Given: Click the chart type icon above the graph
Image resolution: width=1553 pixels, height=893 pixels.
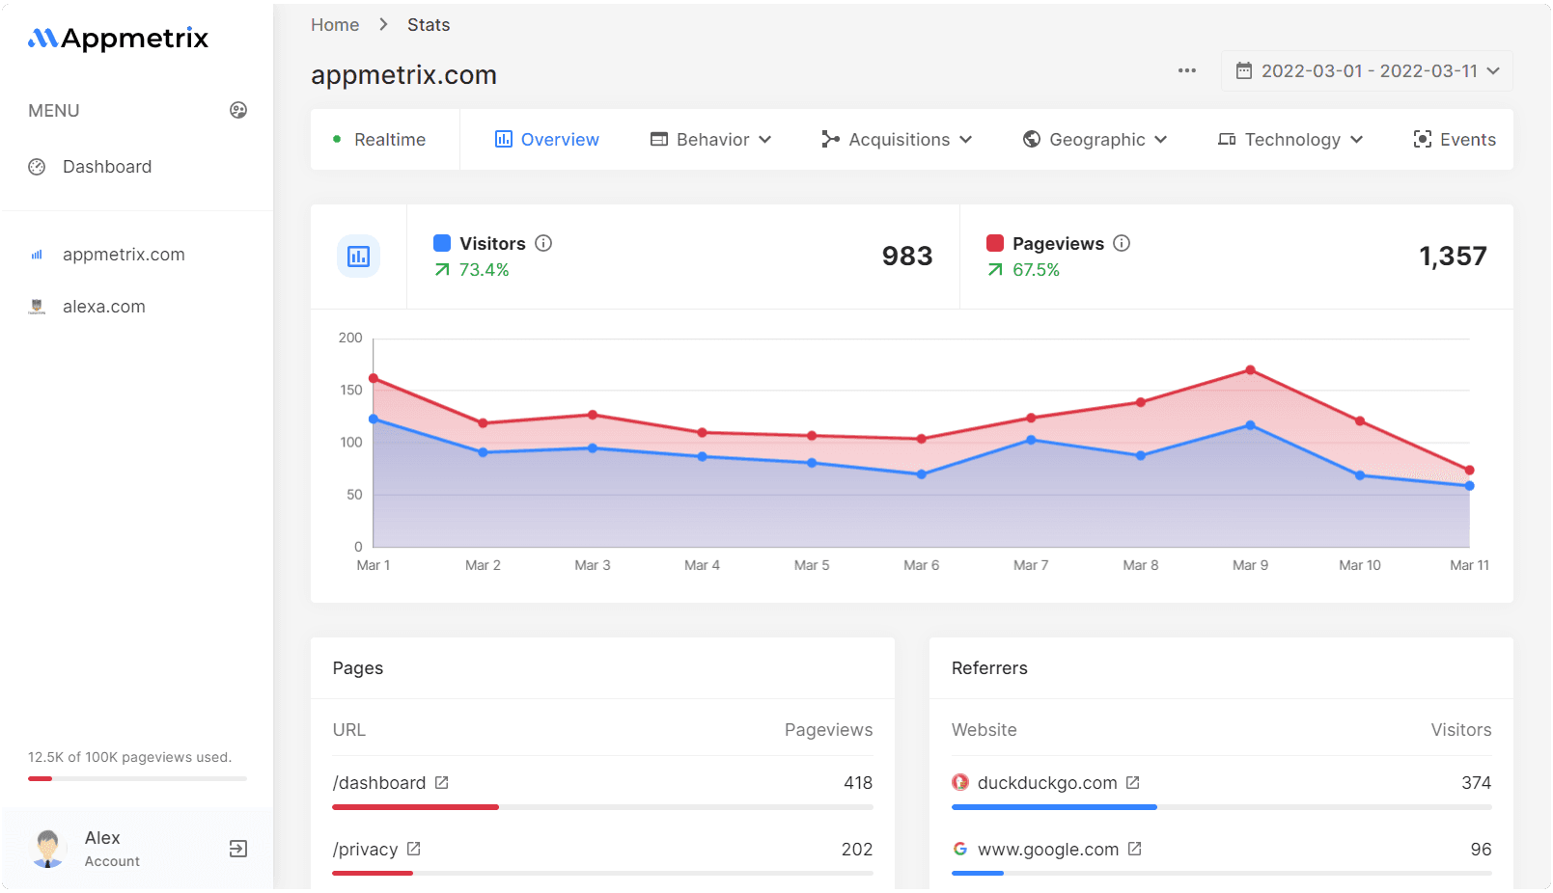Looking at the screenshot, I should click(x=358, y=257).
